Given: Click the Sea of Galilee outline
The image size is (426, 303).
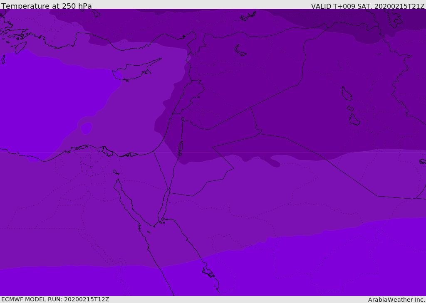Looking at the screenshot, I should coord(183,119).
